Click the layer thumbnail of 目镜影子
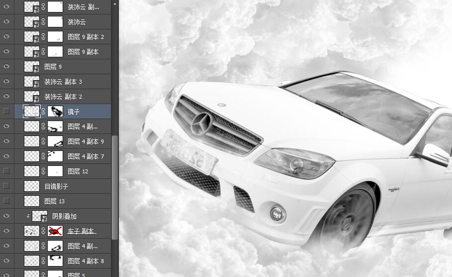 32,186
